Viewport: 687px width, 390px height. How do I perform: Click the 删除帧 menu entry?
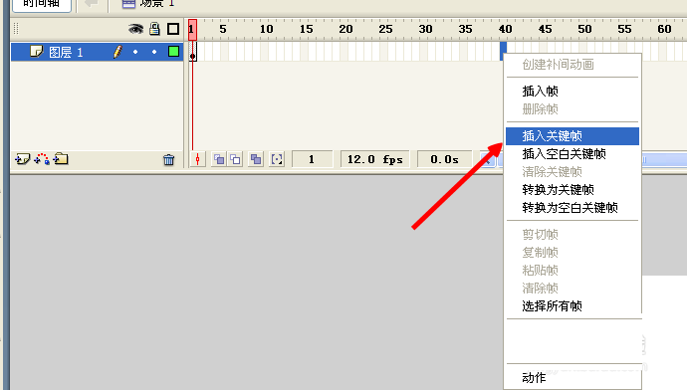pos(572,109)
